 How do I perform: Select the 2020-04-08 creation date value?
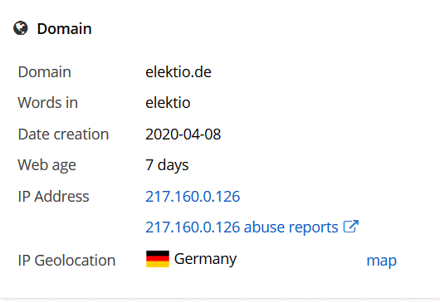183,134
